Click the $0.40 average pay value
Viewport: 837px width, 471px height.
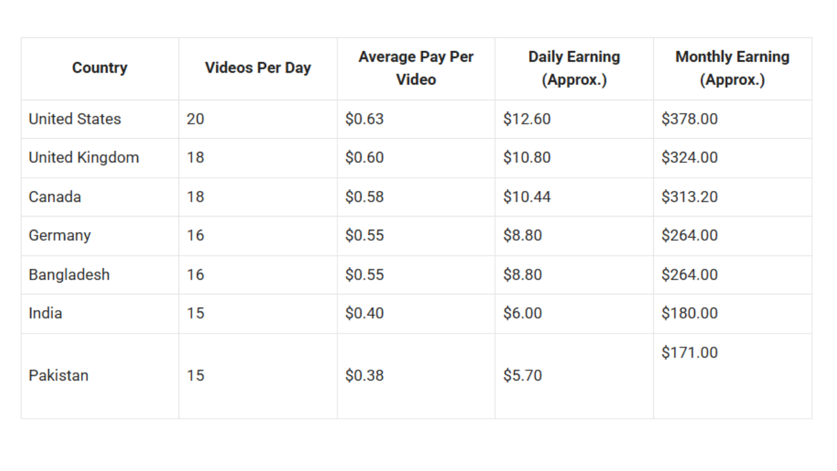tap(364, 313)
